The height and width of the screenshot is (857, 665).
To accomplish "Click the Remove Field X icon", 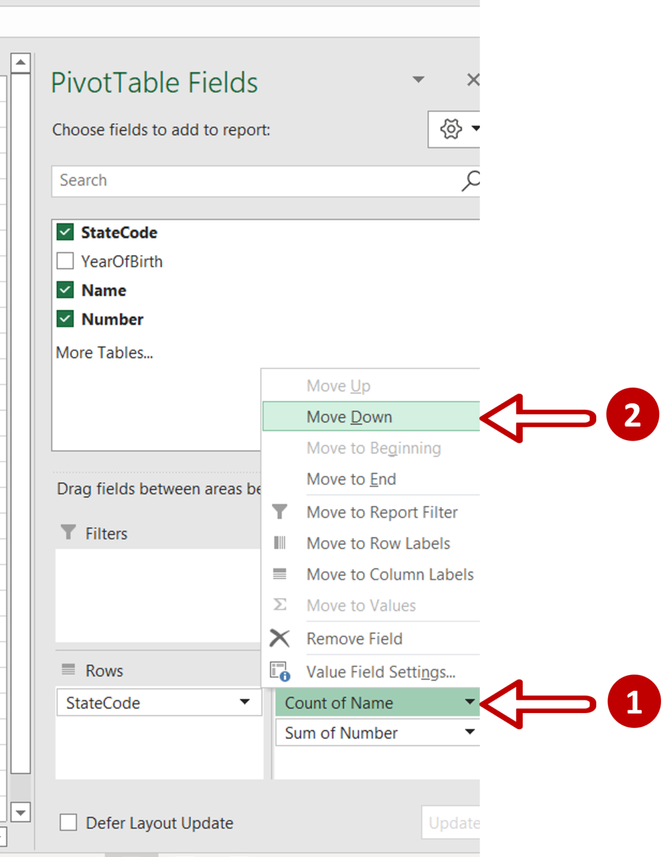I will coord(280,638).
